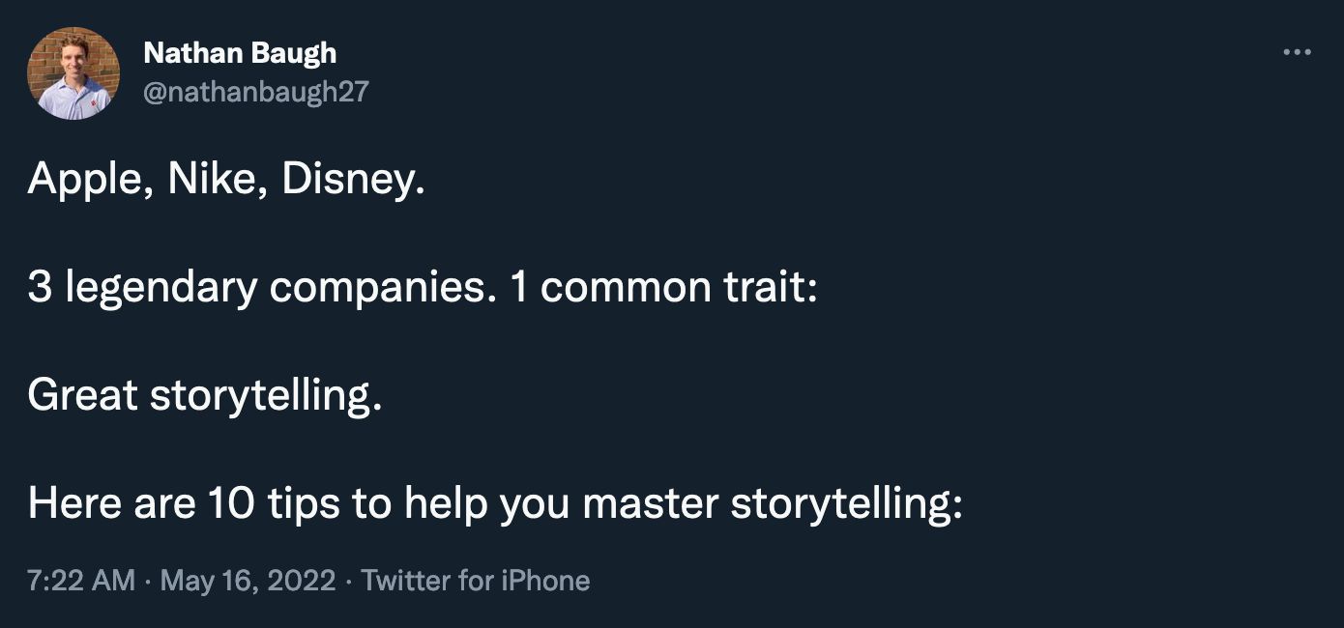Open the Twitter for iPhone source link

[x=475, y=581]
